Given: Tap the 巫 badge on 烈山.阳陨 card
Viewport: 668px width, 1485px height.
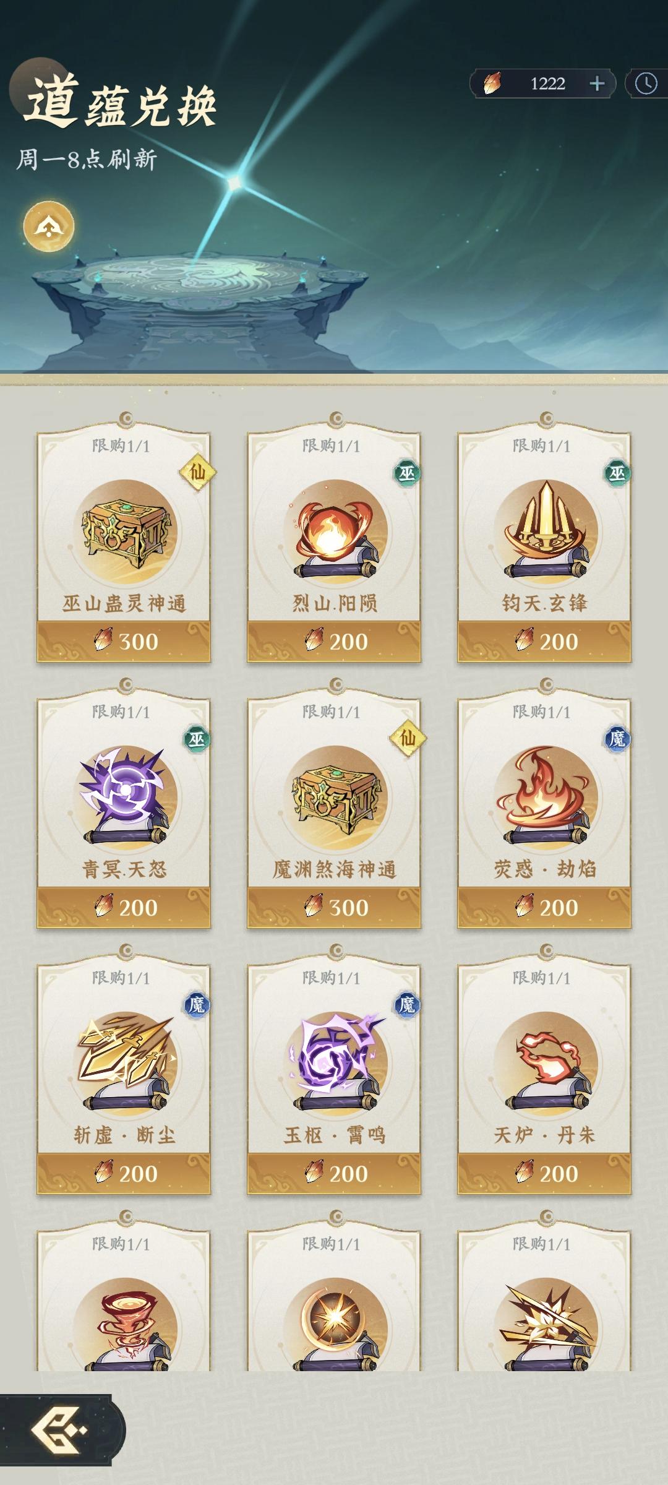Looking at the screenshot, I should pyautogui.click(x=406, y=473).
